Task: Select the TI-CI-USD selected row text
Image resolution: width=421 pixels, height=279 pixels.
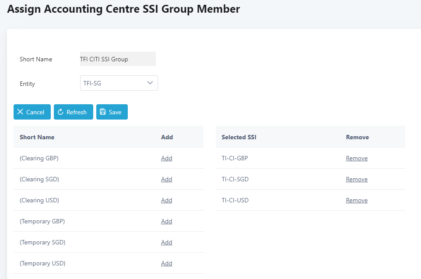Action: [x=235, y=200]
